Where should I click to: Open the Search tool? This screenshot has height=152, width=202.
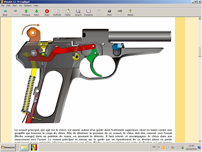(x=78, y=12)
